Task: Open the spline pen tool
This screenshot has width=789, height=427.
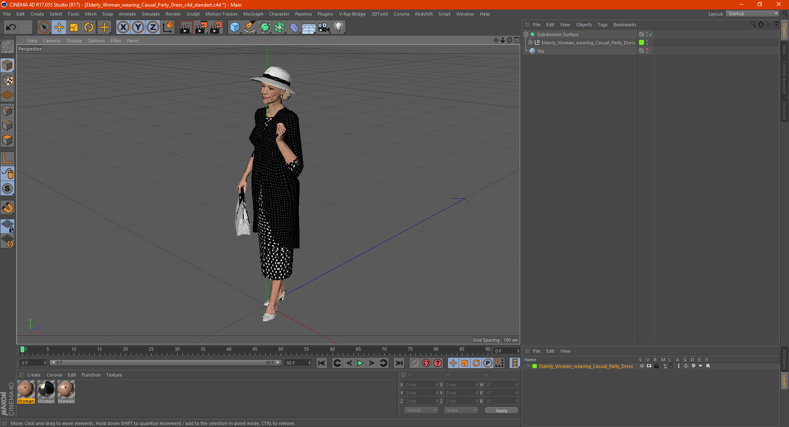Action: 250,28
